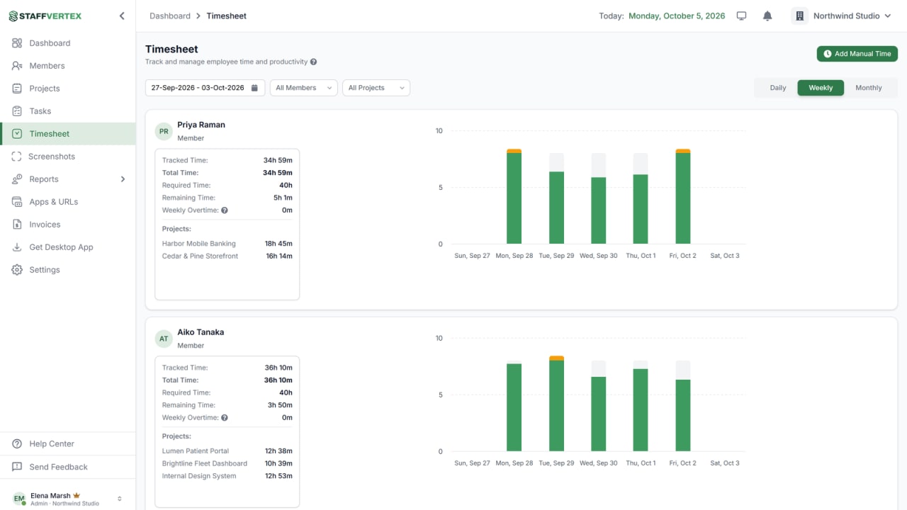Viewport: 907px width, 510px height.
Task: Select the Weekly view tab
Action: coord(821,88)
